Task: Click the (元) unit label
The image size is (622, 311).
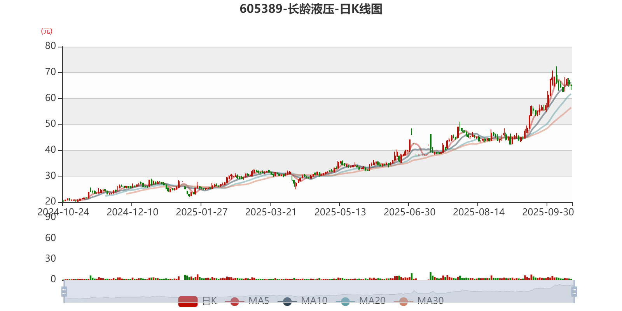Action: (x=47, y=31)
